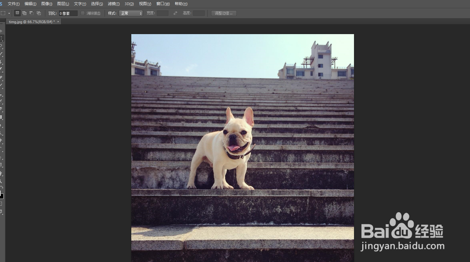Close the timg.jpg document tab
Screen dimensions: 470x262
[58, 22]
